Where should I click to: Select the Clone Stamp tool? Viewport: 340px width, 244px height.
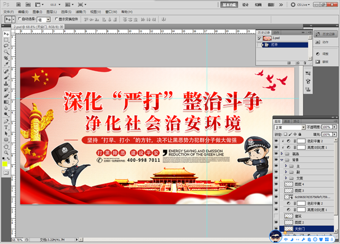pyautogui.click(x=6, y=83)
